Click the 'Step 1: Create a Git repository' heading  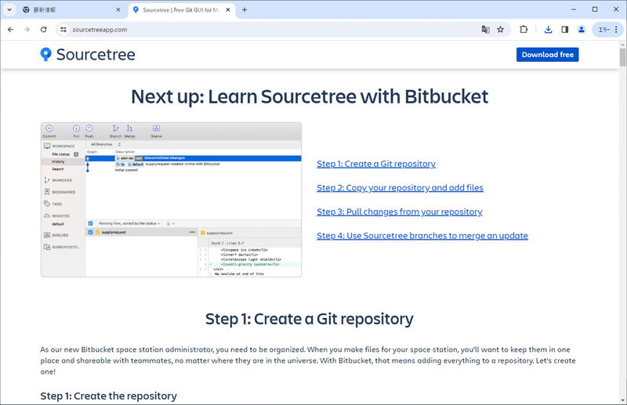click(x=310, y=319)
